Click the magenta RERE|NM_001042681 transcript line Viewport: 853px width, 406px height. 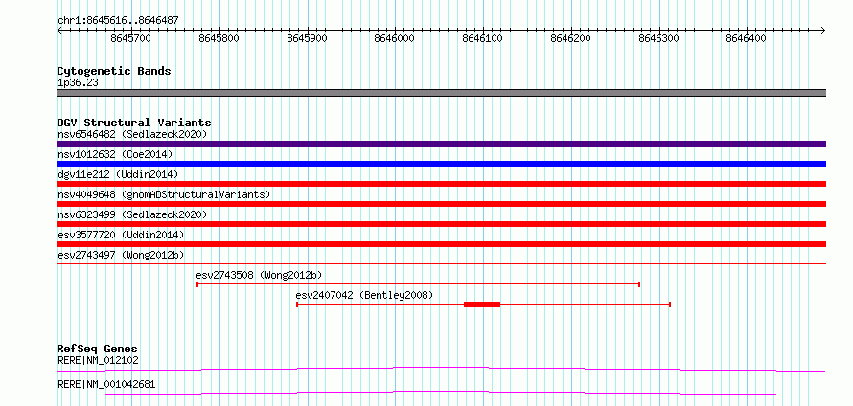(441, 393)
